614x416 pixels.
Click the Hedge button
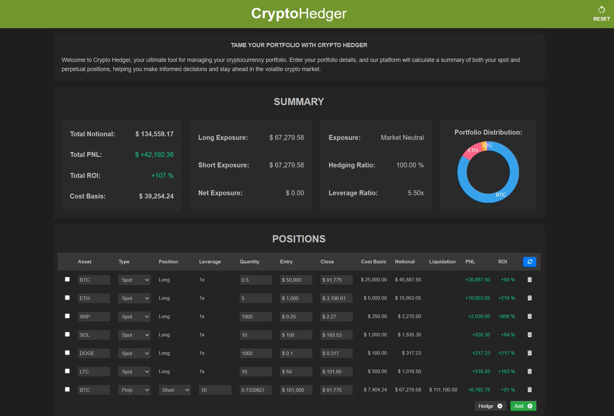[490, 405]
